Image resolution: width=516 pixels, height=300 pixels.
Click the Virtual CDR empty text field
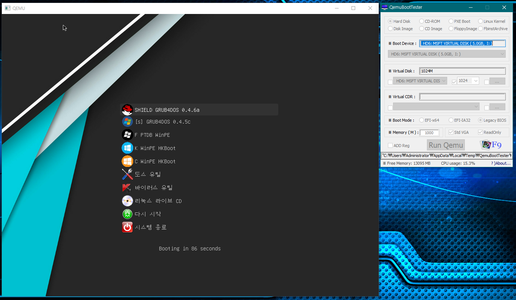coord(462,97)
